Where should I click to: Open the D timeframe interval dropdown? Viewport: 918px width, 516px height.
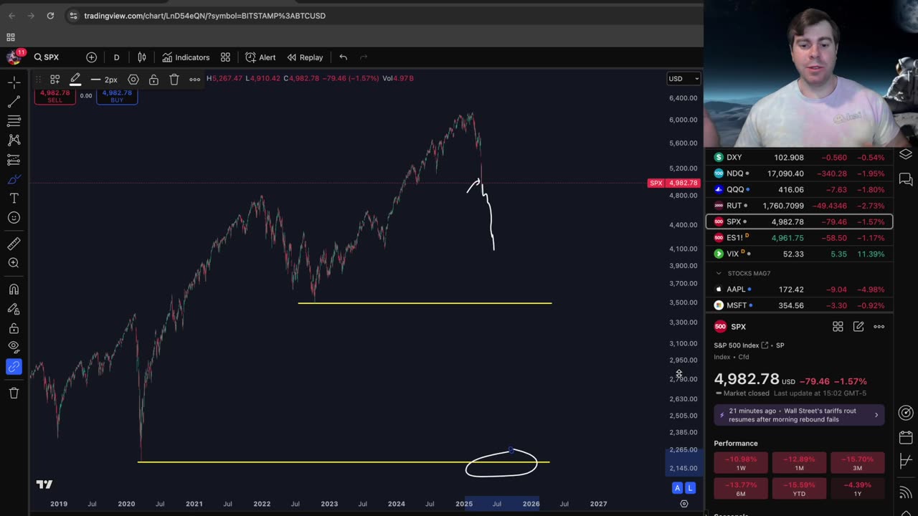tap(116, 57)
